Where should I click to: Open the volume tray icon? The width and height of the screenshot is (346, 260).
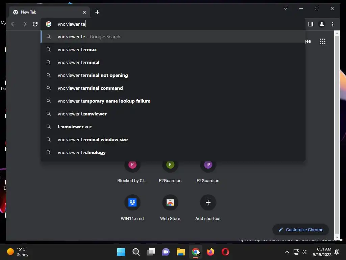tap(304, 252)
